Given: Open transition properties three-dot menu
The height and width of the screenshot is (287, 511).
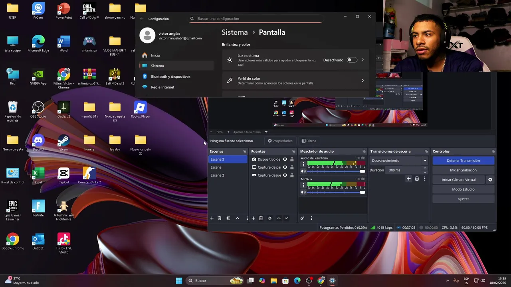Looking at the screenshot, I should 424,179.
